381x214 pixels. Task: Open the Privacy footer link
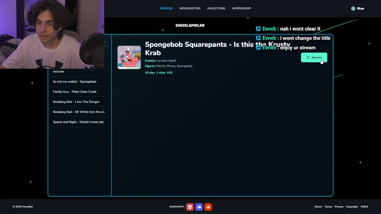[339, 207]
